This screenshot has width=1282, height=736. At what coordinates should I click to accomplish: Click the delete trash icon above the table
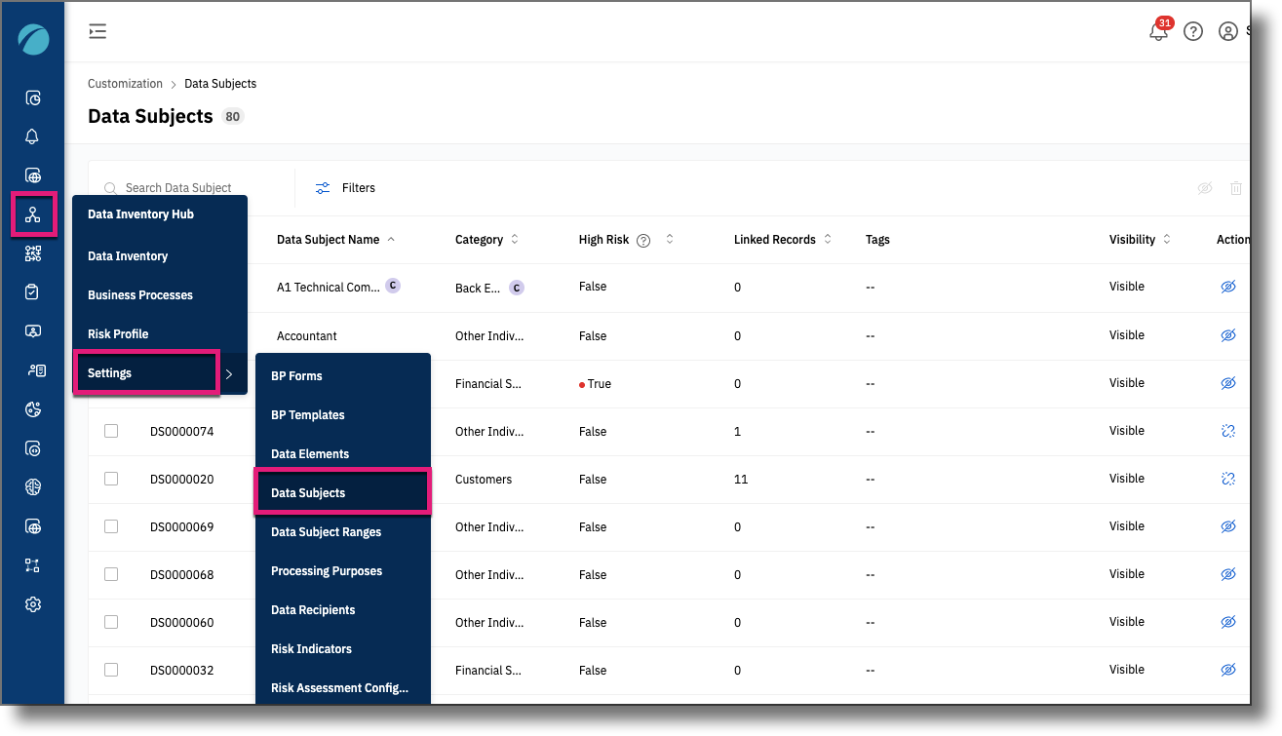point(1236,187)
